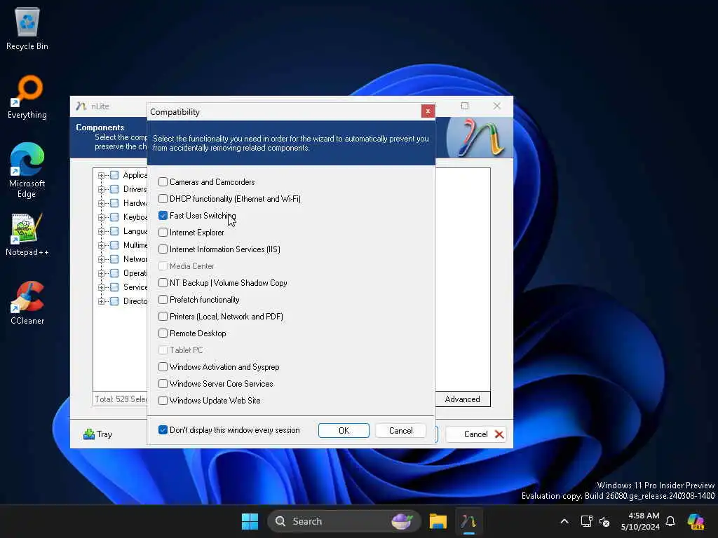Expand the Hardware tree node
The height and width of the screenshot is (538, 718).
(x=101, y=203)
